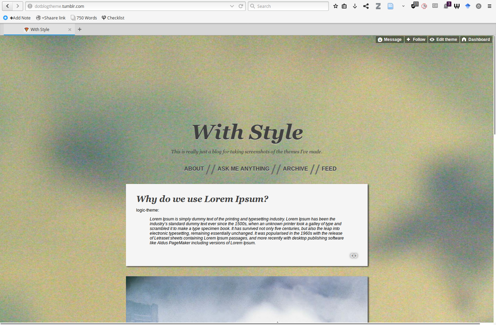Open the cloudy photo post image
Image resolution: width=496 pixels, height=325 pixels.
tap(247, 299)
